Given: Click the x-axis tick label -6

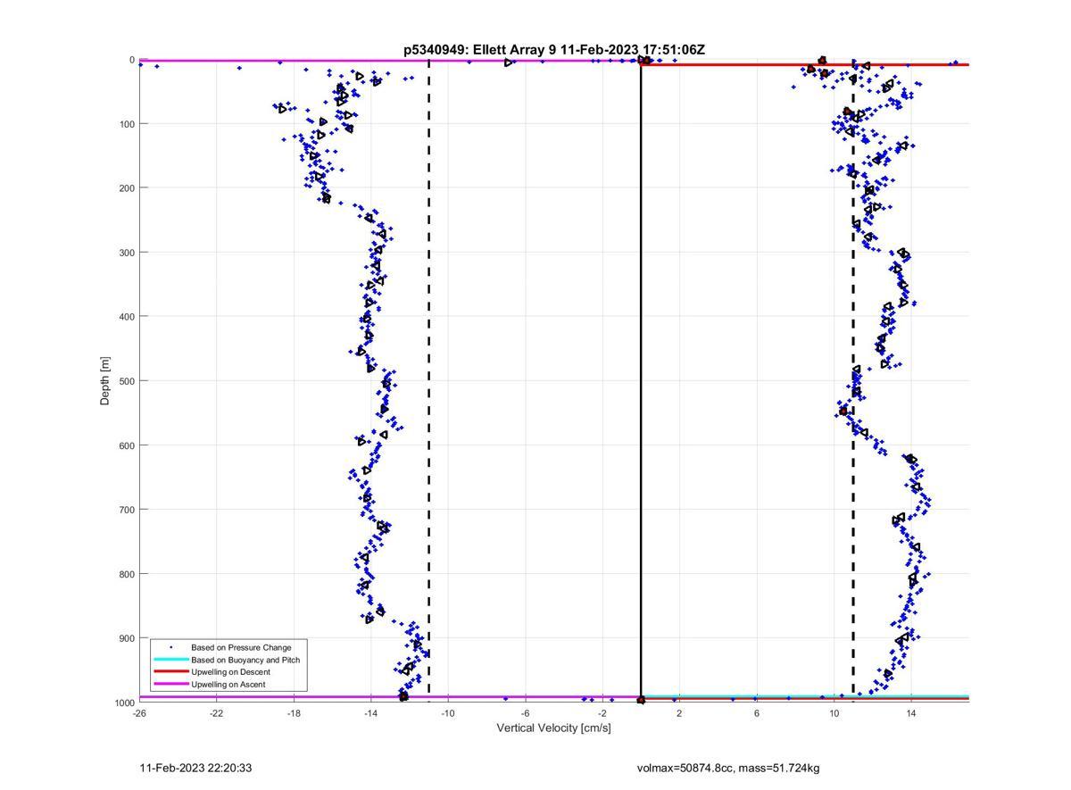Looking at the screenshot, I should coord(525,713).
